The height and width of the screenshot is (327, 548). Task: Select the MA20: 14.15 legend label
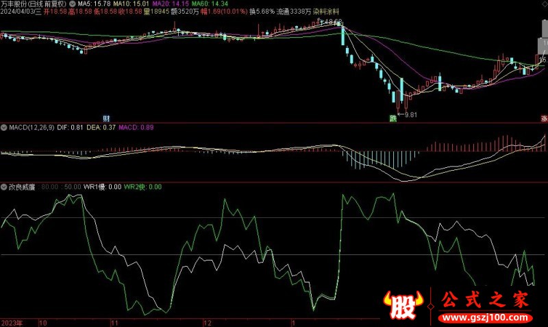(x=170, y=4)
